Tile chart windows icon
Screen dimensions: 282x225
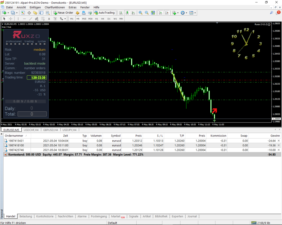(x=153, y=13)
